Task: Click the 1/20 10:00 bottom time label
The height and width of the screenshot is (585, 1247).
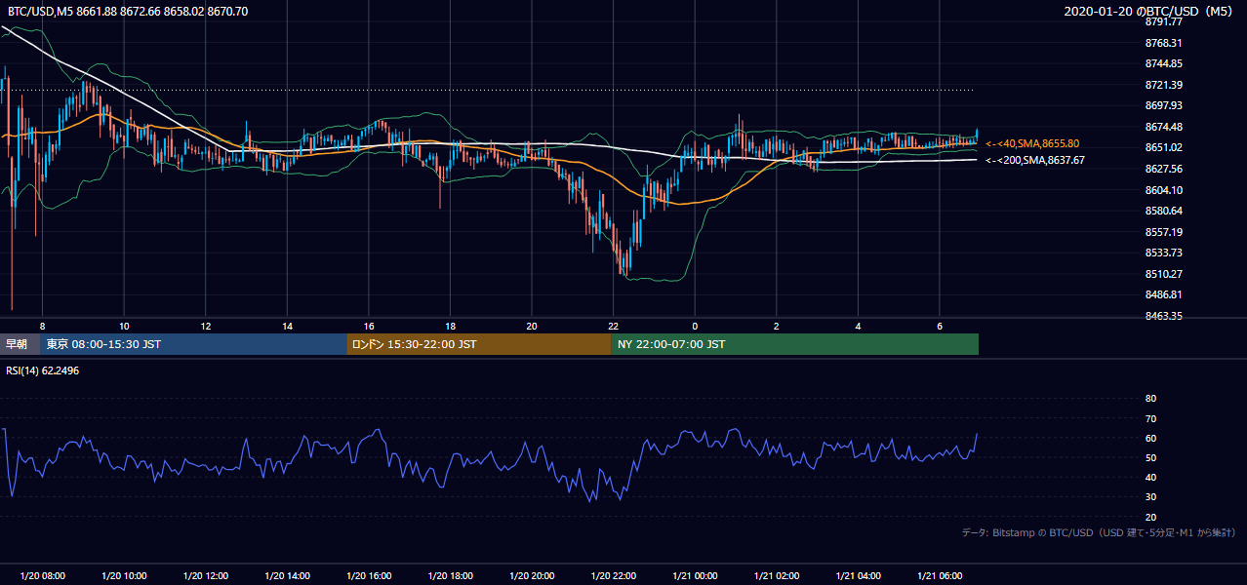Action: pos(124,576)
